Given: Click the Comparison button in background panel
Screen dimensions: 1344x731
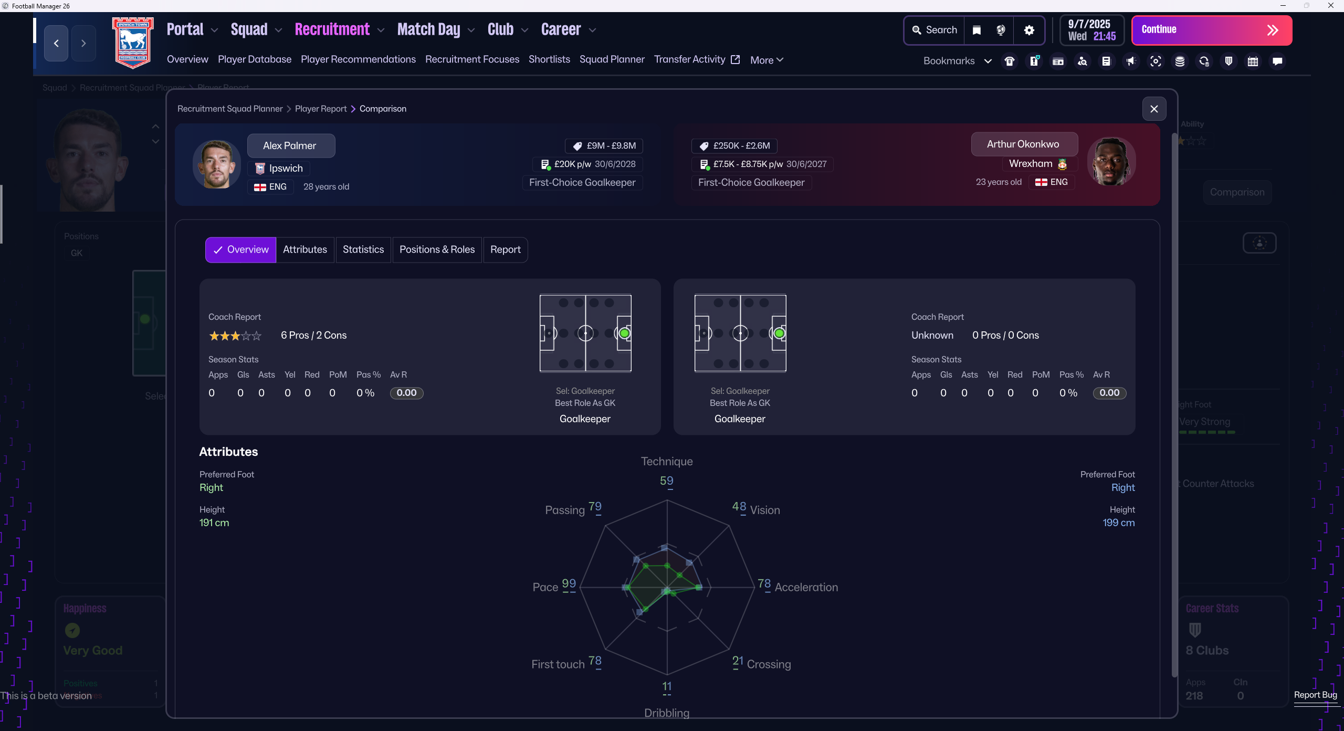Looking at the screenshot, I should (1237, 192).
